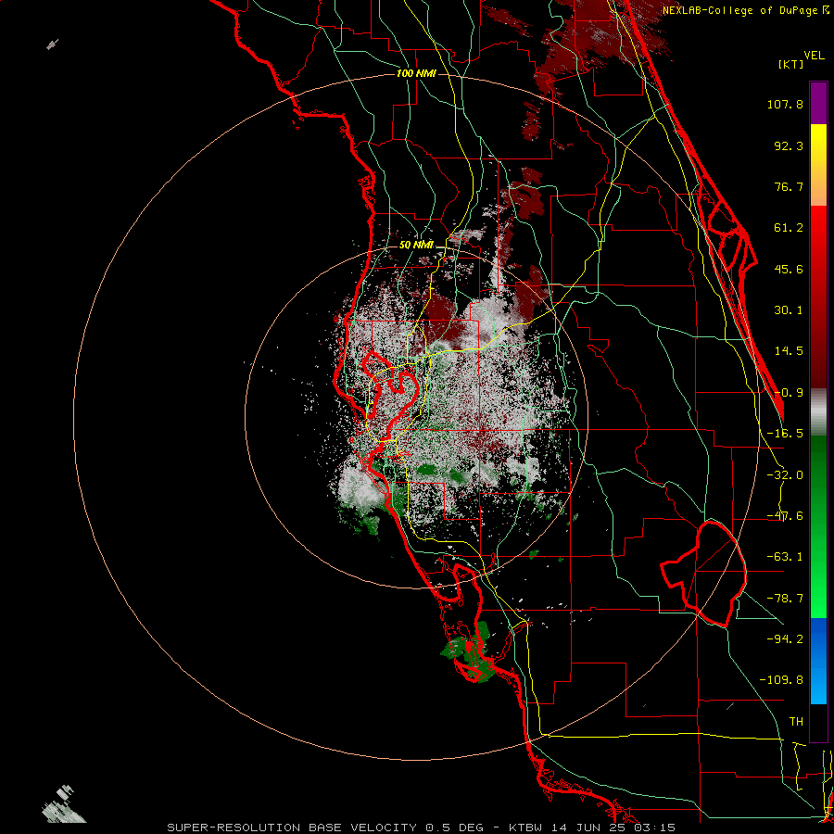Click the Super-Resolution Base Velocity caption
Viewport: 834px width, 834px height.
[x=421, y=828]
